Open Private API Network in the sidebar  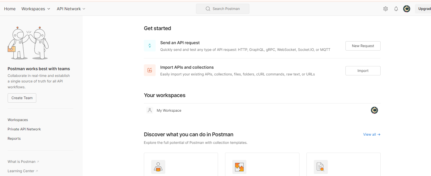24,129
